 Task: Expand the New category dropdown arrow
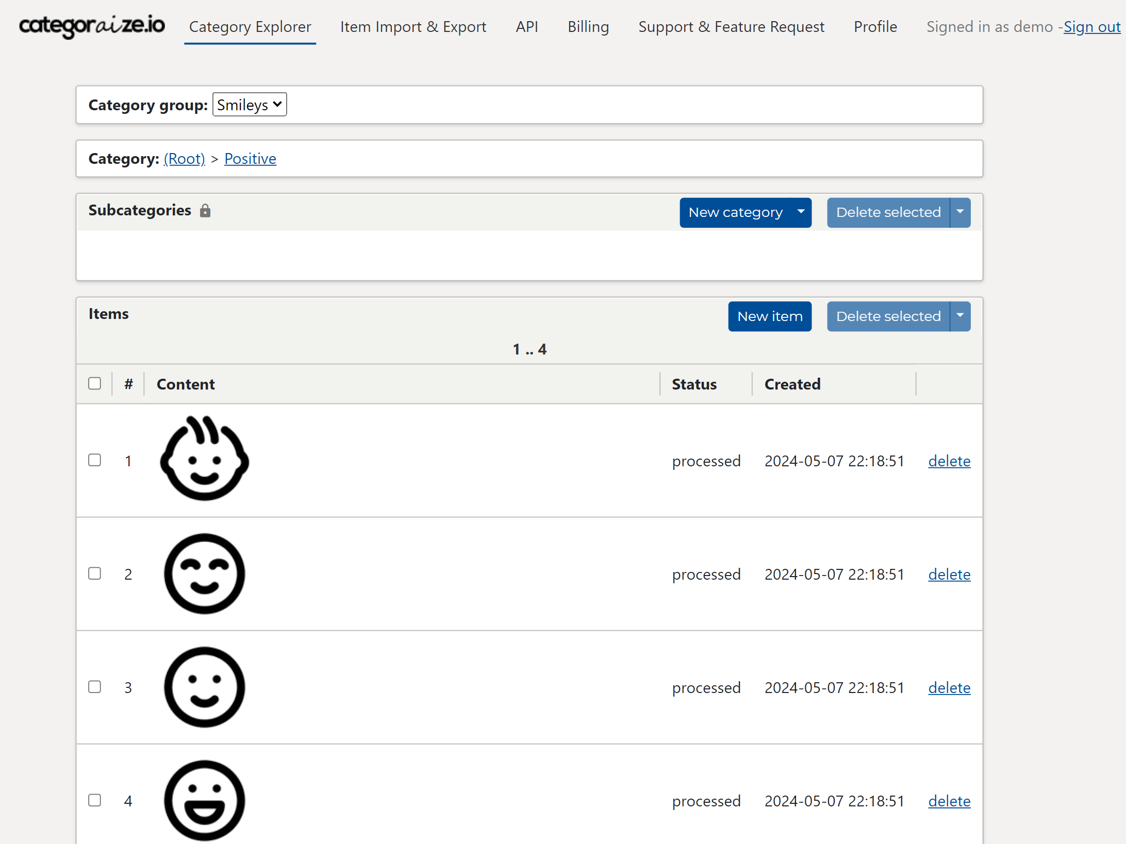point(801,212)
